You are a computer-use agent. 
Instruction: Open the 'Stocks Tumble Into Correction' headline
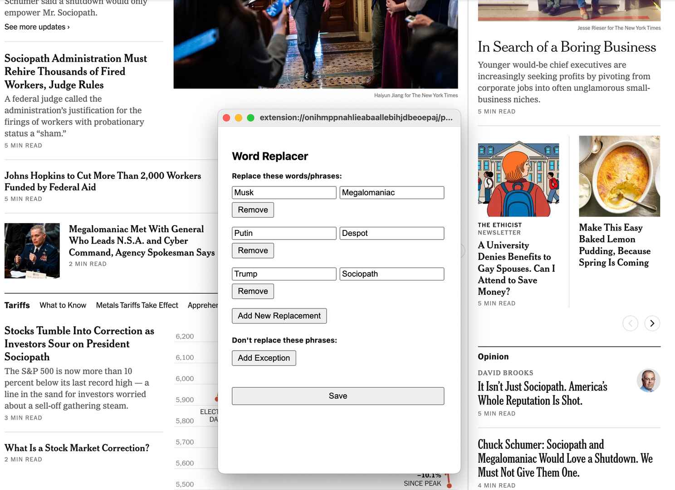coord(79,344)
